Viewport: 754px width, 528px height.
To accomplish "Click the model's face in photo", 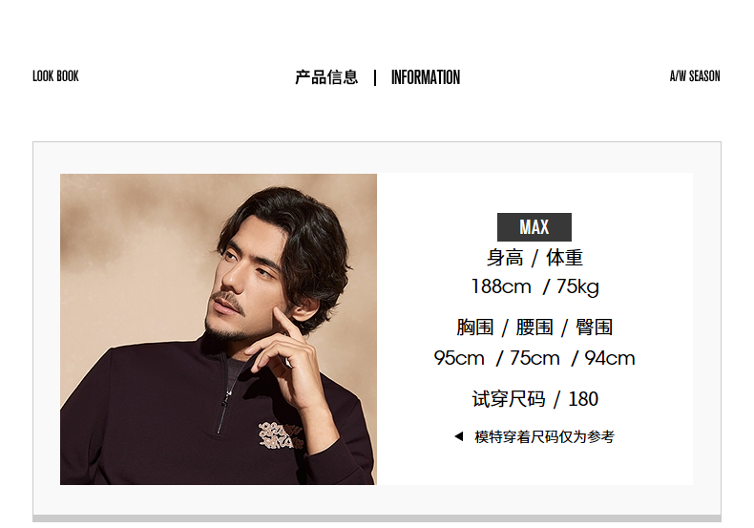I will (x=242, y=284).
